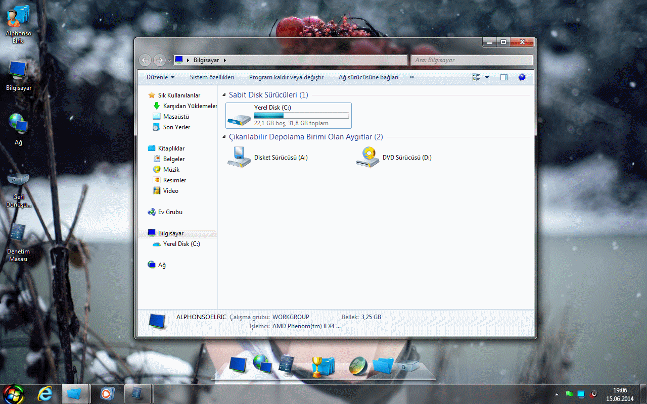The image size is (647, 404).
Task: Launch Internet Explorer from the taskbar
Action: pyautogui.click(x=45, y=393)
